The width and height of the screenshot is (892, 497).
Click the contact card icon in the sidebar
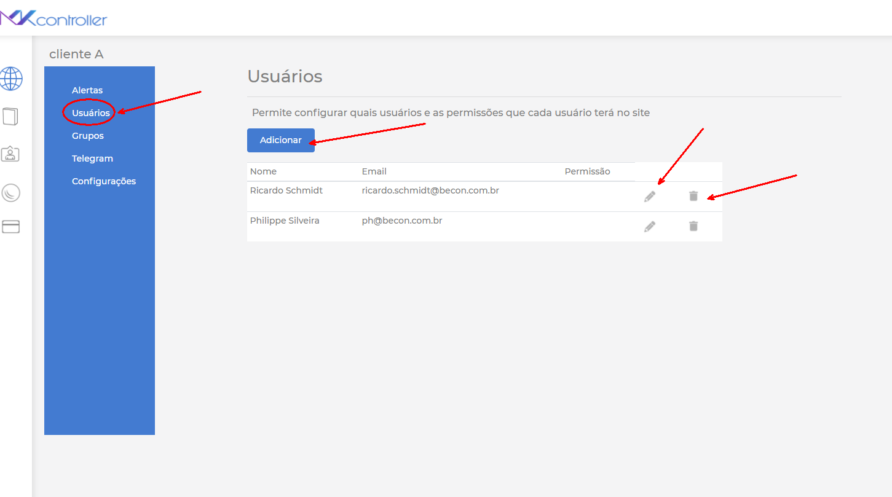pos(10,154)
